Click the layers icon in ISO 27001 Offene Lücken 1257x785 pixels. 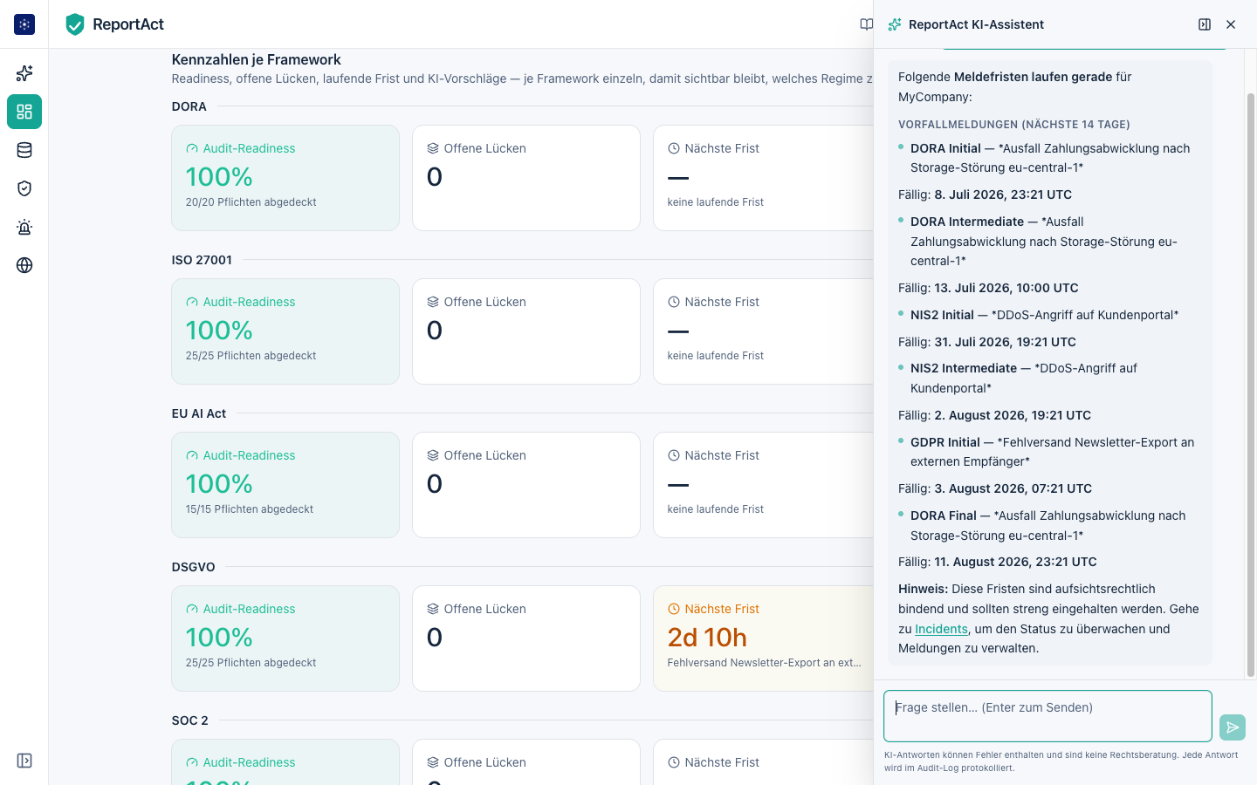tap(433, 302)
